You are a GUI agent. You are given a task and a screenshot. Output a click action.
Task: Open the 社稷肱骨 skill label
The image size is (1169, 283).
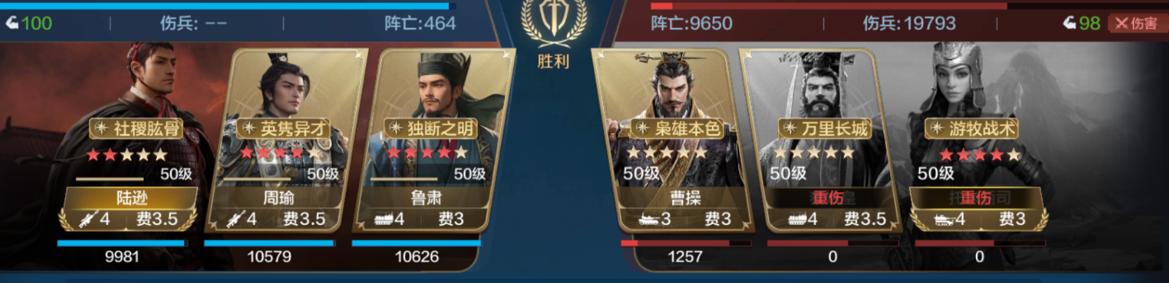point(136,128)
